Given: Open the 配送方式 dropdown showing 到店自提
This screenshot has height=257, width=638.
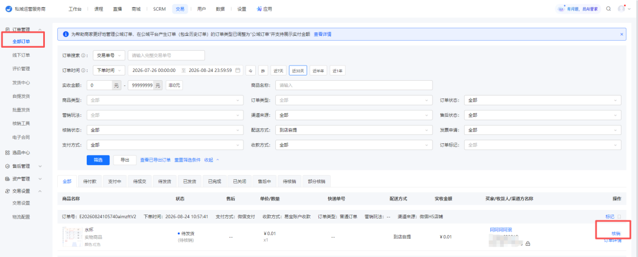Looking at the screenshot, I should click(354, 130).
